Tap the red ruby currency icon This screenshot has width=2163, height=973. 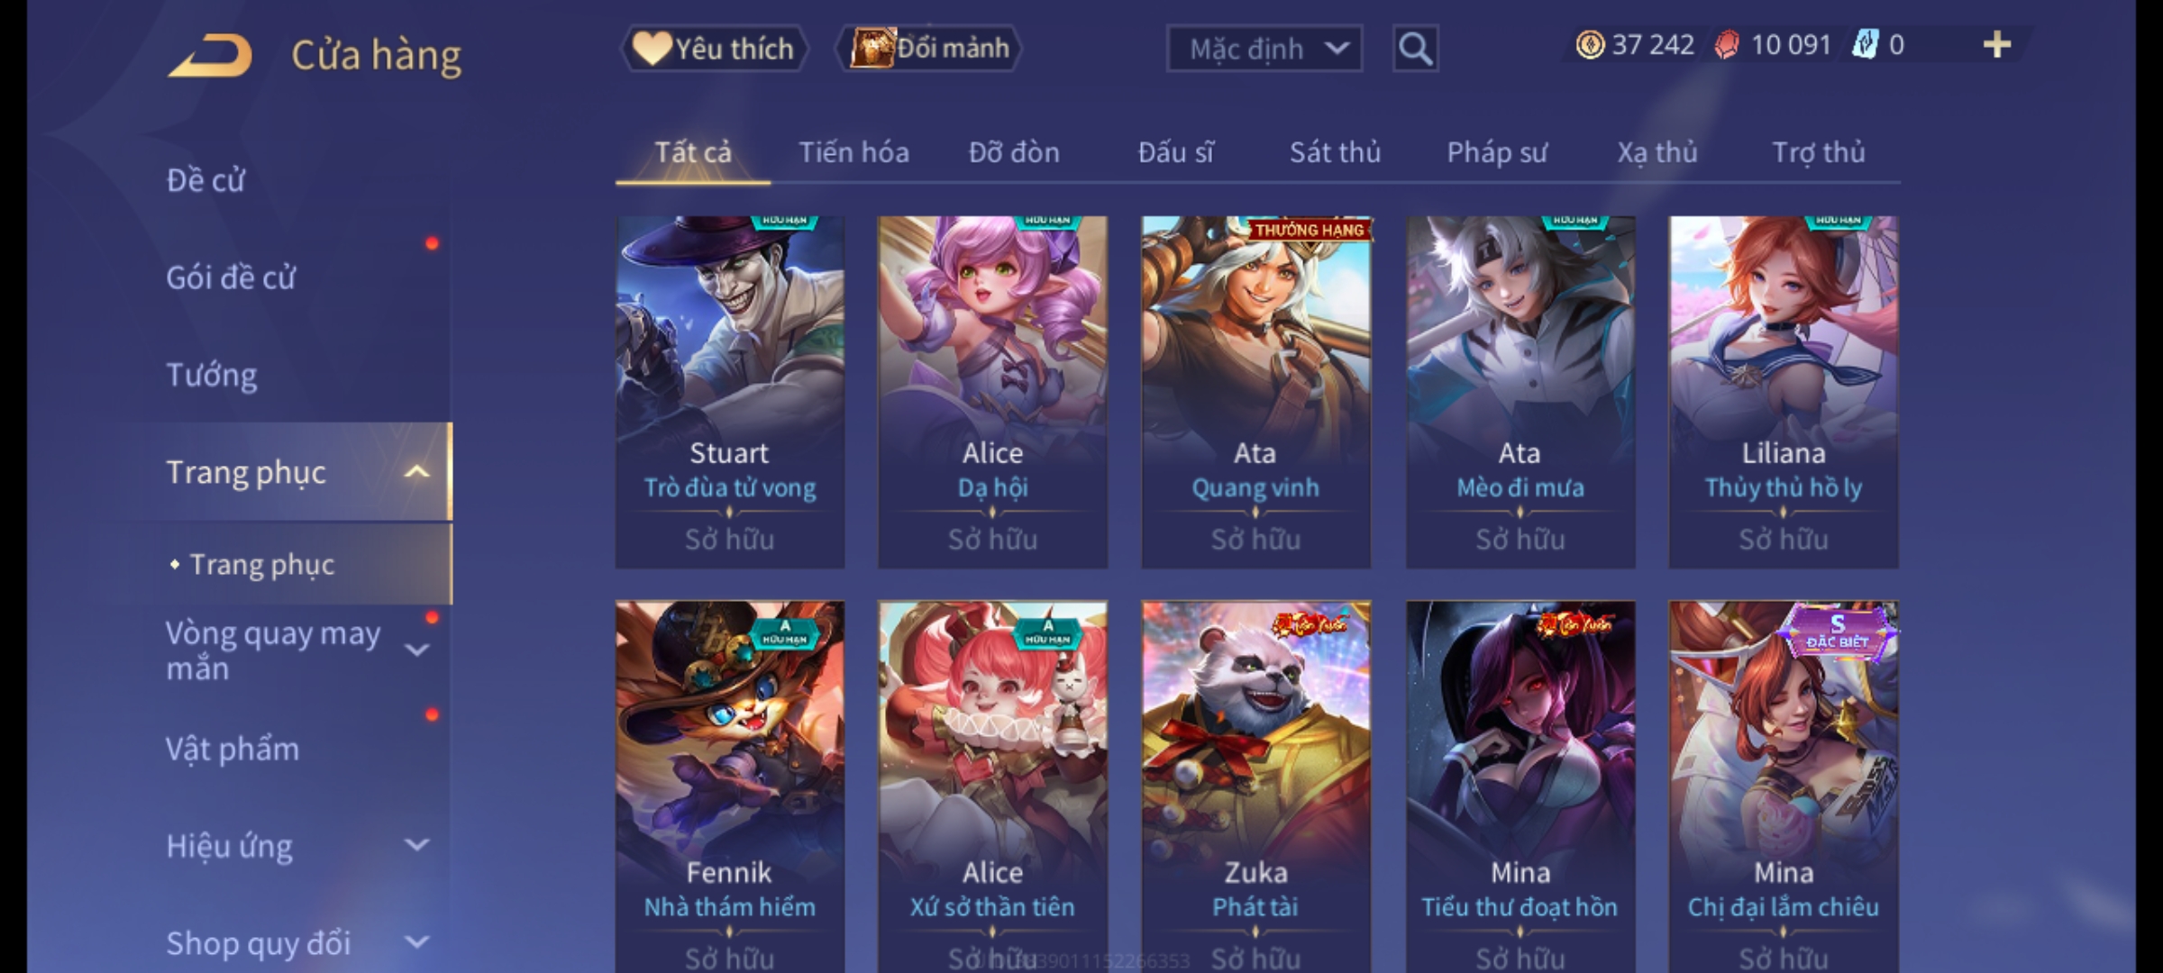[x=1727, y=45]
